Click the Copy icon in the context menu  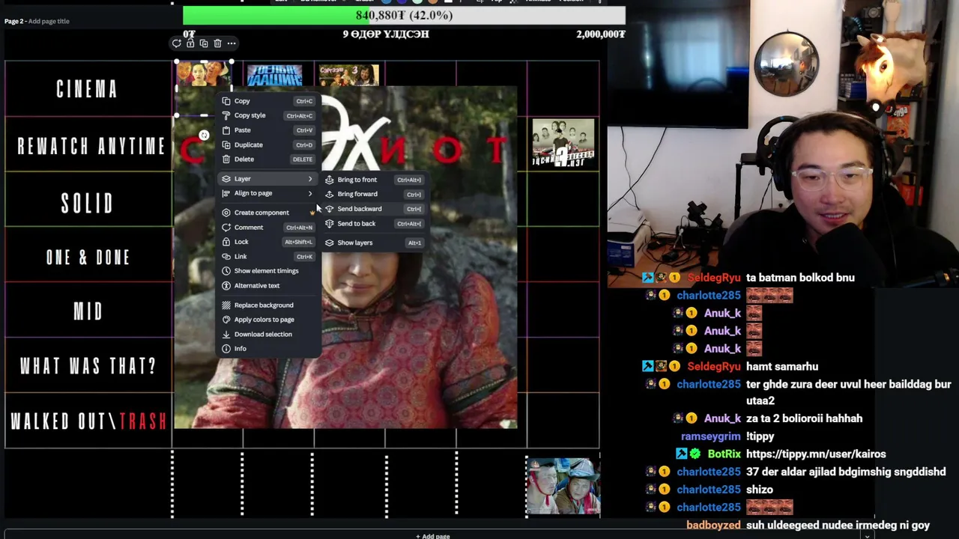click(x=226, y=101)
